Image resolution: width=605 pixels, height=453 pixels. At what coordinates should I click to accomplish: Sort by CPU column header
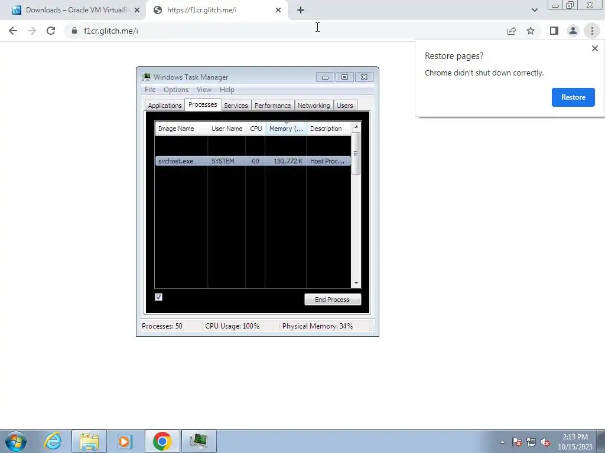[x=256, y=129]
